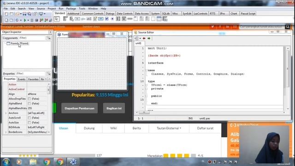The height and width of the screenshot is (166, 295).
Task: Open the Berita tab on the web page
Action: click(x=136, y=128)
